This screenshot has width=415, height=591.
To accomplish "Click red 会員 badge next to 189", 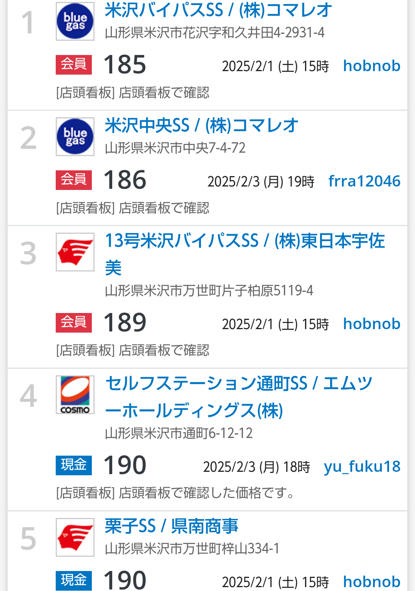I will click(74, 322).
